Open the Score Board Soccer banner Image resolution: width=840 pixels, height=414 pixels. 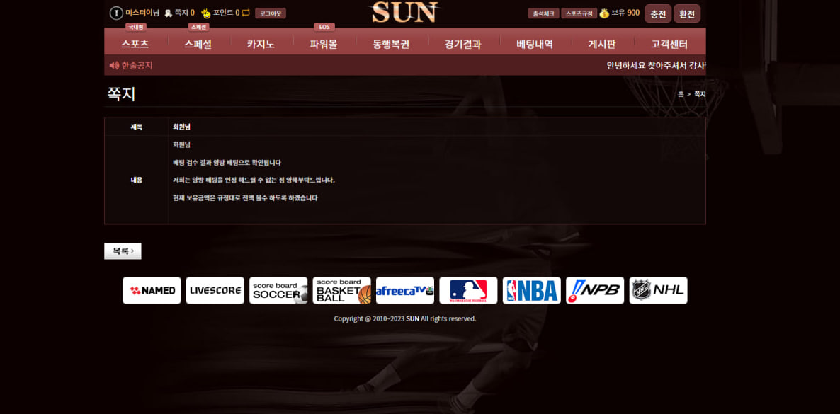[278, 290]
